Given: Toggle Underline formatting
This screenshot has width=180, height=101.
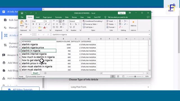Looking at the screenshot, I should (40, 24).
